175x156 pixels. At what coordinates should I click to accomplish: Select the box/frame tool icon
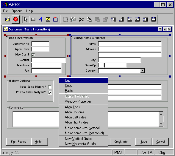[55, 19]
